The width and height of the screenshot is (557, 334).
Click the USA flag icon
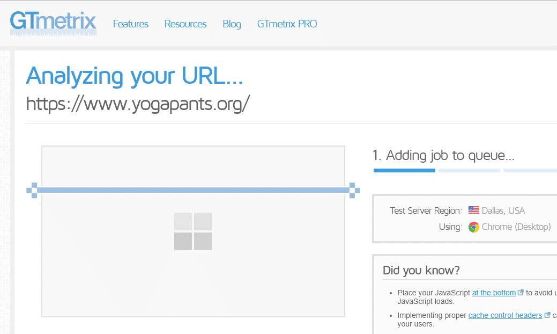pos(474,210)
